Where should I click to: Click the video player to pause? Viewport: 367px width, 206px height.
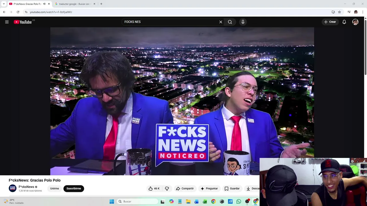[182, 101]
